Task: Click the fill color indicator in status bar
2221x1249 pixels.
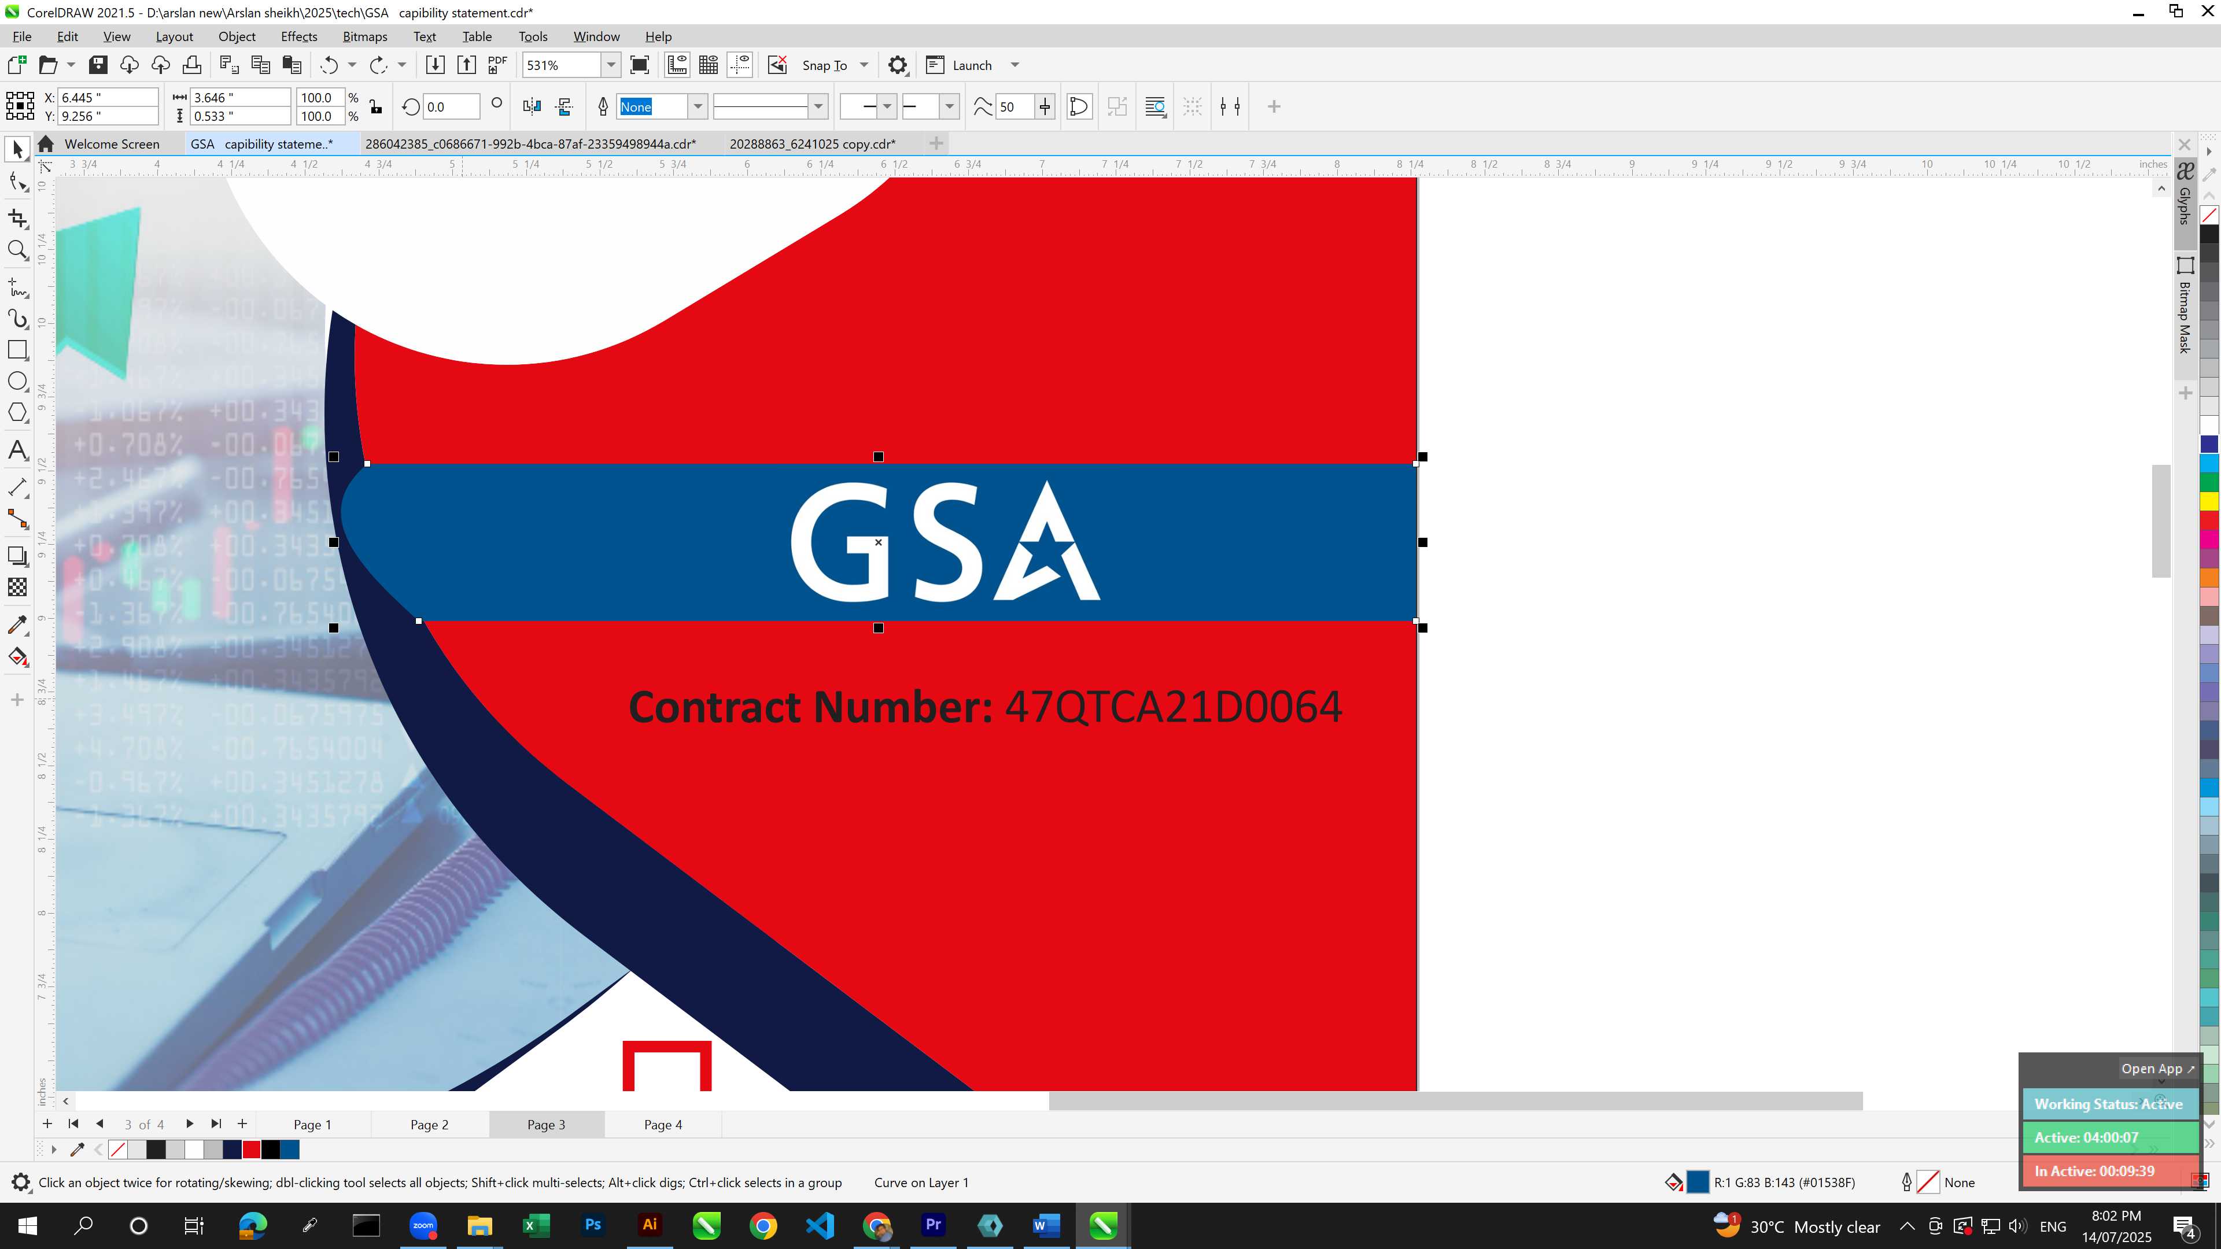Action: (1697, 1183)
